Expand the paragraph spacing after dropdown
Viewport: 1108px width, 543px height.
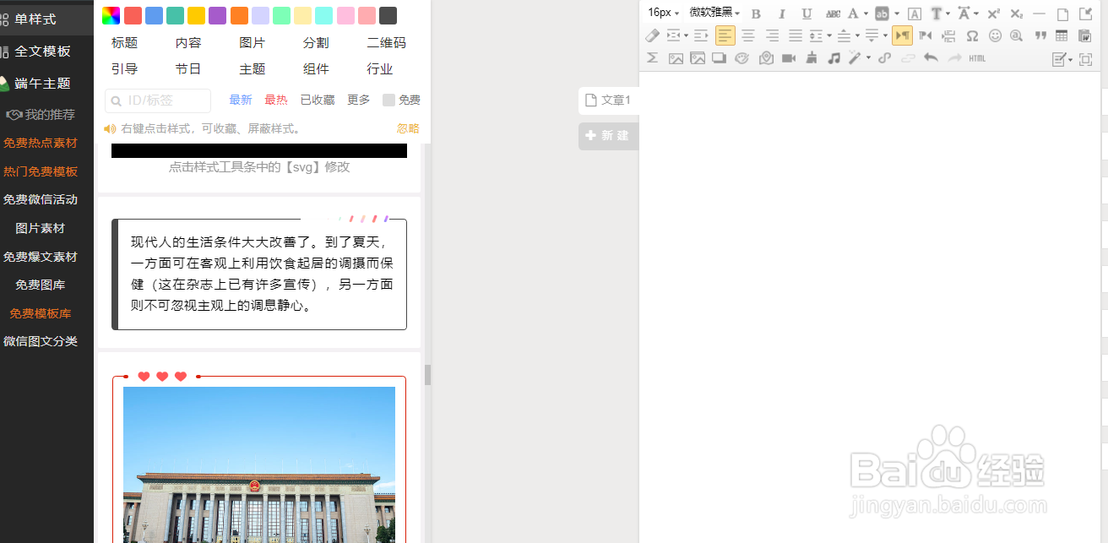point(885,35)
